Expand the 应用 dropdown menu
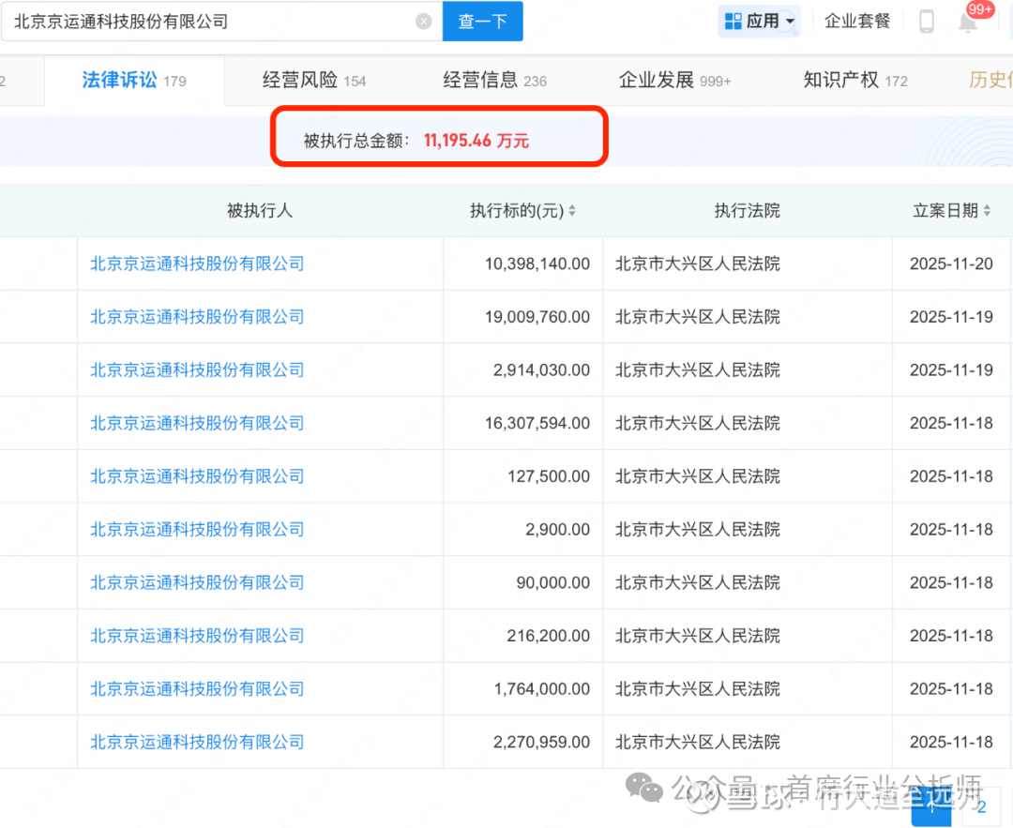The image size is (1013, 828). [790, 22]
